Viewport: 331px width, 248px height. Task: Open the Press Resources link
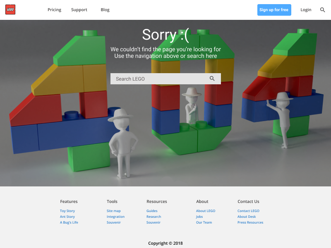coord(250,222)
